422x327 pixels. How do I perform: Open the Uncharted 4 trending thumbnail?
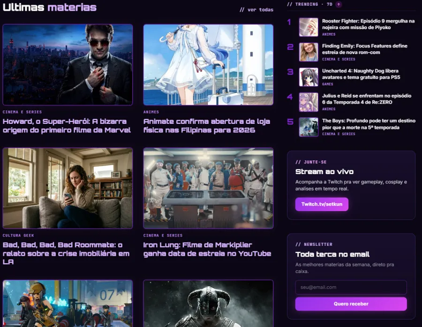coord(309,77)
